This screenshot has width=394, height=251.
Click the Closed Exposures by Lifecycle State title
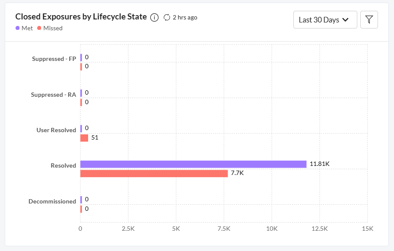[x=81, y=16]
